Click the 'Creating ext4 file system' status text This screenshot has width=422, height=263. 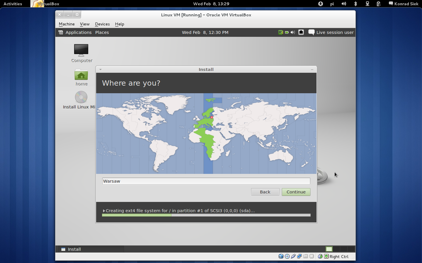180,211
